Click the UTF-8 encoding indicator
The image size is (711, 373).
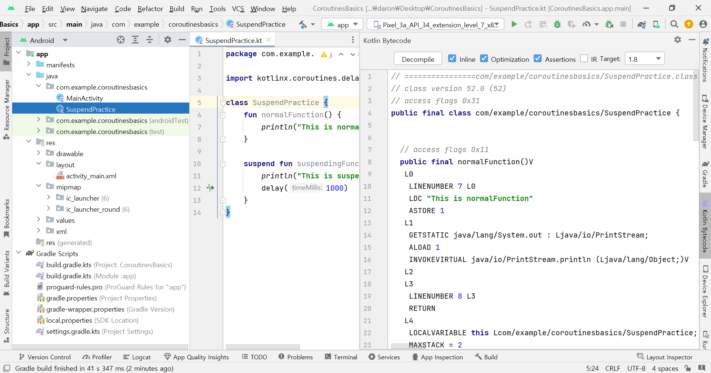tap(636, 368)
